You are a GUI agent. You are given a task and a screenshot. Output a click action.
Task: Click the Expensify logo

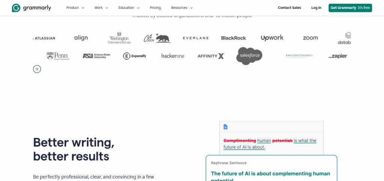coord(135,56)
